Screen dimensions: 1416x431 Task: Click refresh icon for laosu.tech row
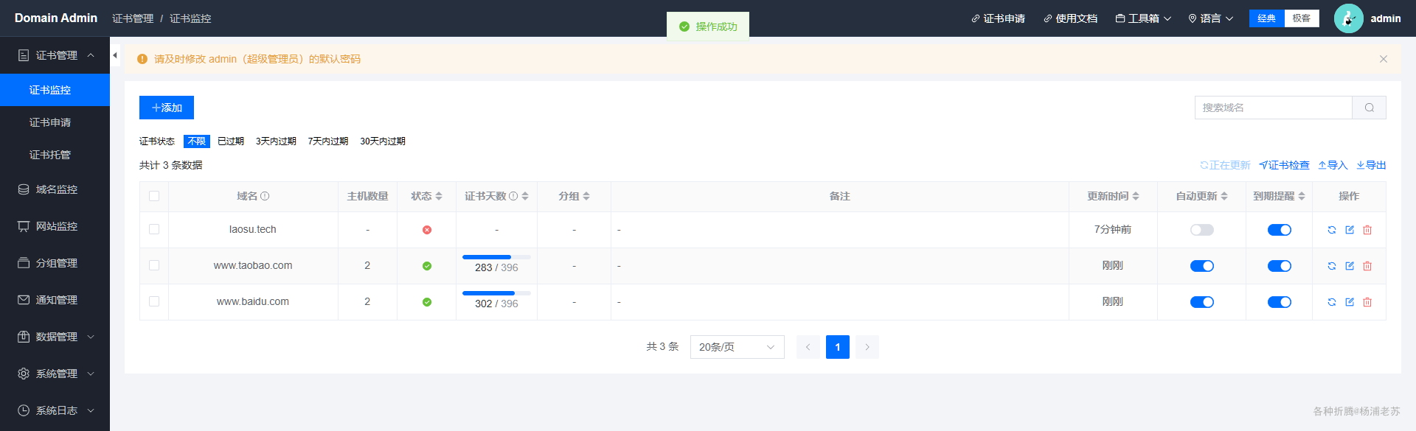[1332, 230]
